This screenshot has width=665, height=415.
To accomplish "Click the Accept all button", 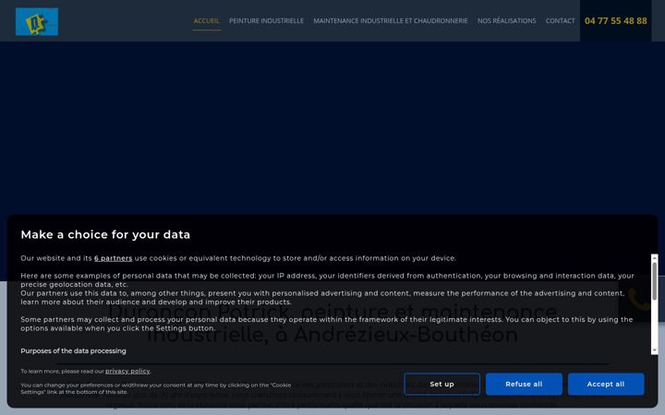I will point(606,384).
